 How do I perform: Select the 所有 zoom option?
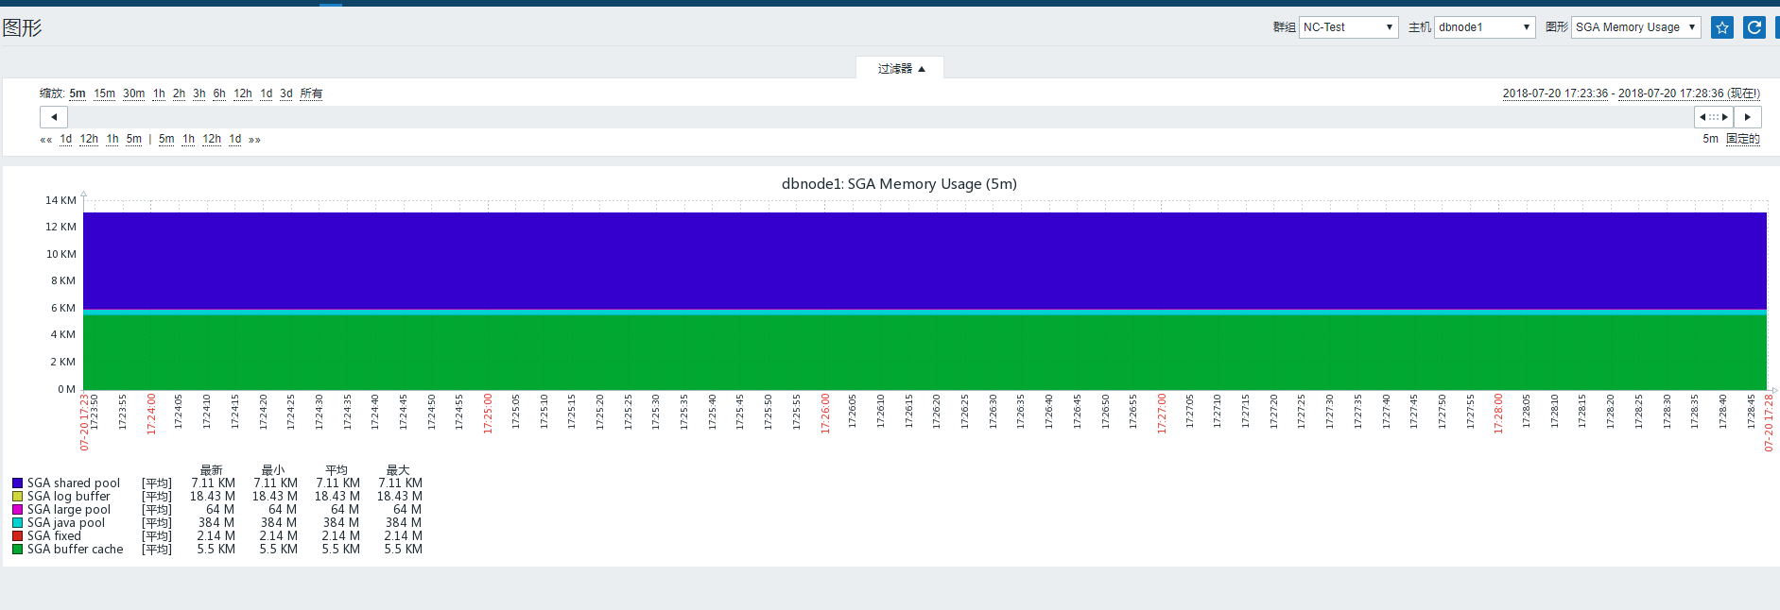311,93
